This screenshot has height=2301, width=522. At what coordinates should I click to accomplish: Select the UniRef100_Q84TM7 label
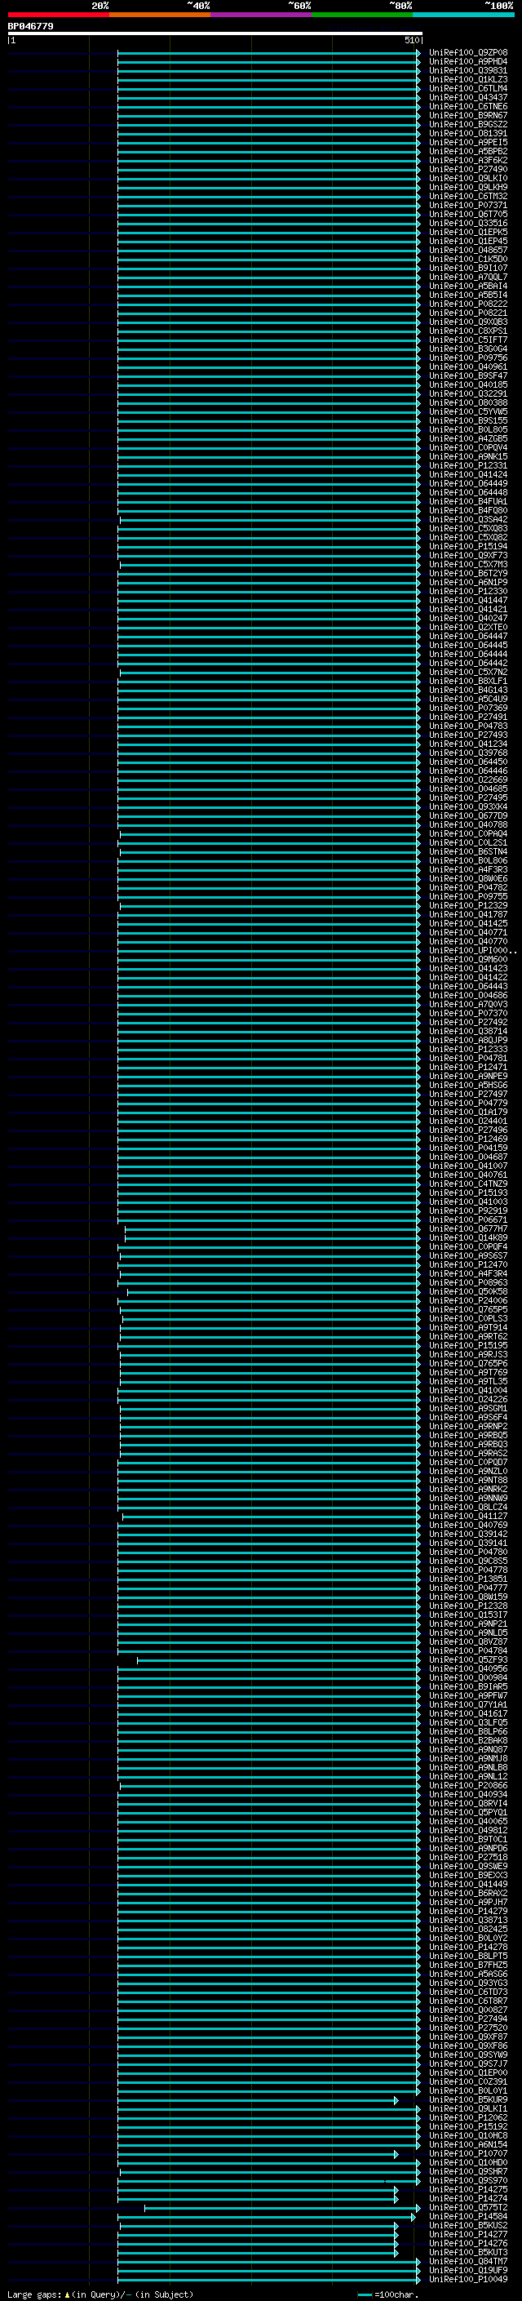(467, 2261)
